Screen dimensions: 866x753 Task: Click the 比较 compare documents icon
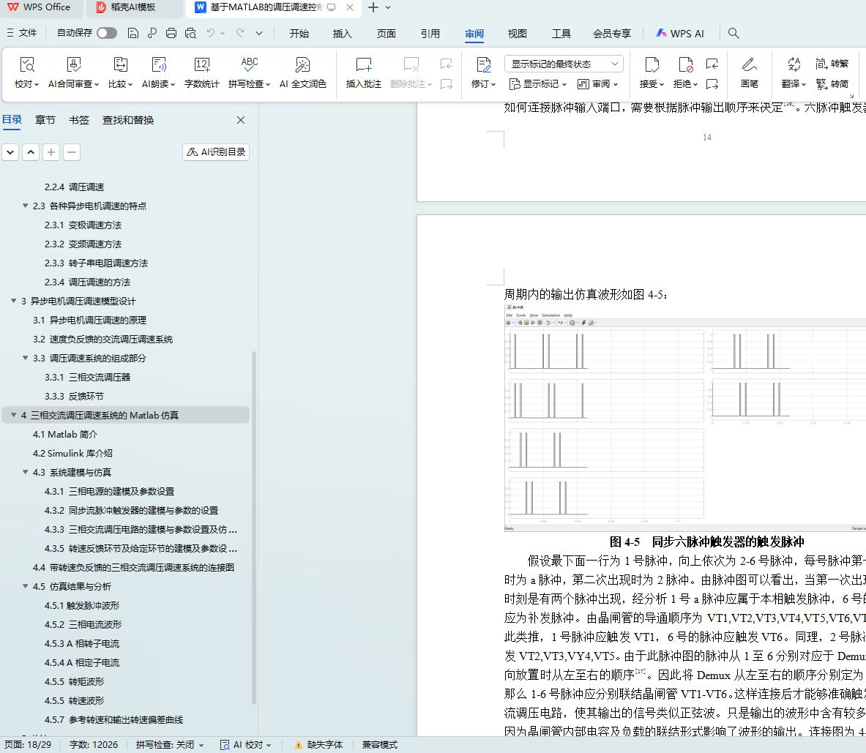[x=120, y=65]
